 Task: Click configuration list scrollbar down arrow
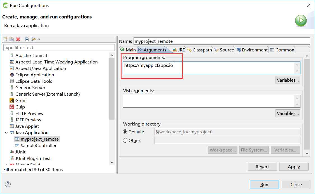pyautogui.click(x=112, y=162)
